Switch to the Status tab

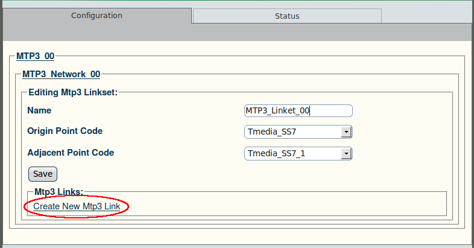click(287, 16)
